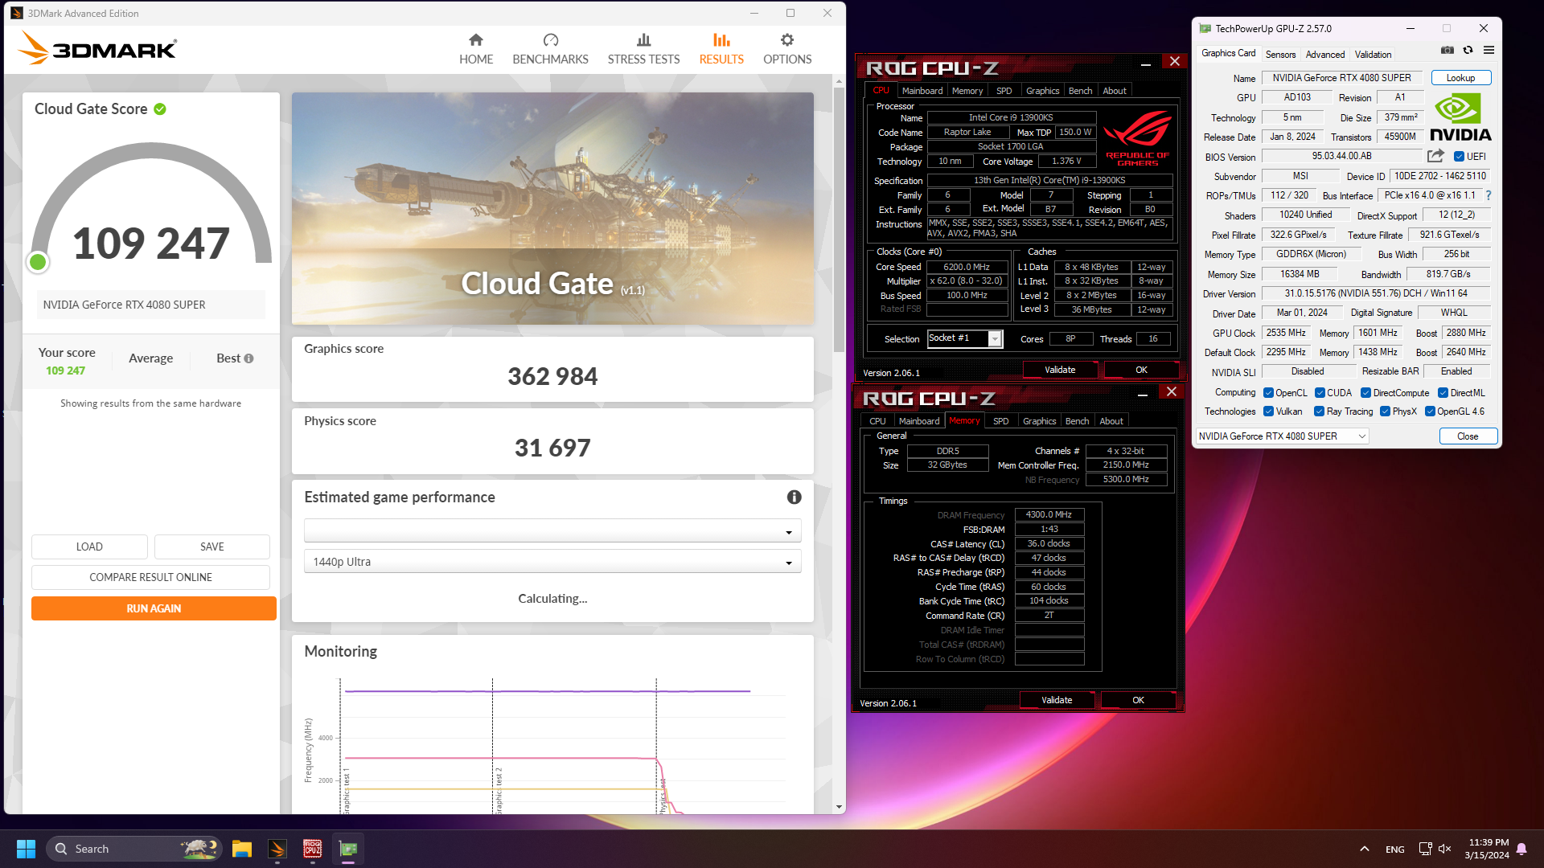Open the STRESS TESTS section in 3DMark
The width and height of the screenshot is (1544, 868).
pyautogui.click(x=643, y=50)
